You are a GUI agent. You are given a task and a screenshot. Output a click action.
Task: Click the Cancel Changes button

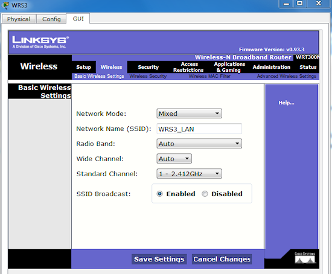(x=222, y=259)
